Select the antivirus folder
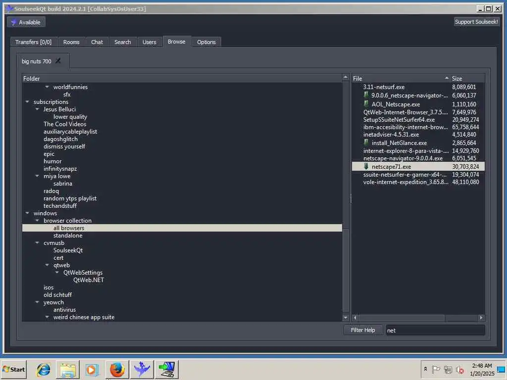Screen dimensions: 507x380 [65, 310]
